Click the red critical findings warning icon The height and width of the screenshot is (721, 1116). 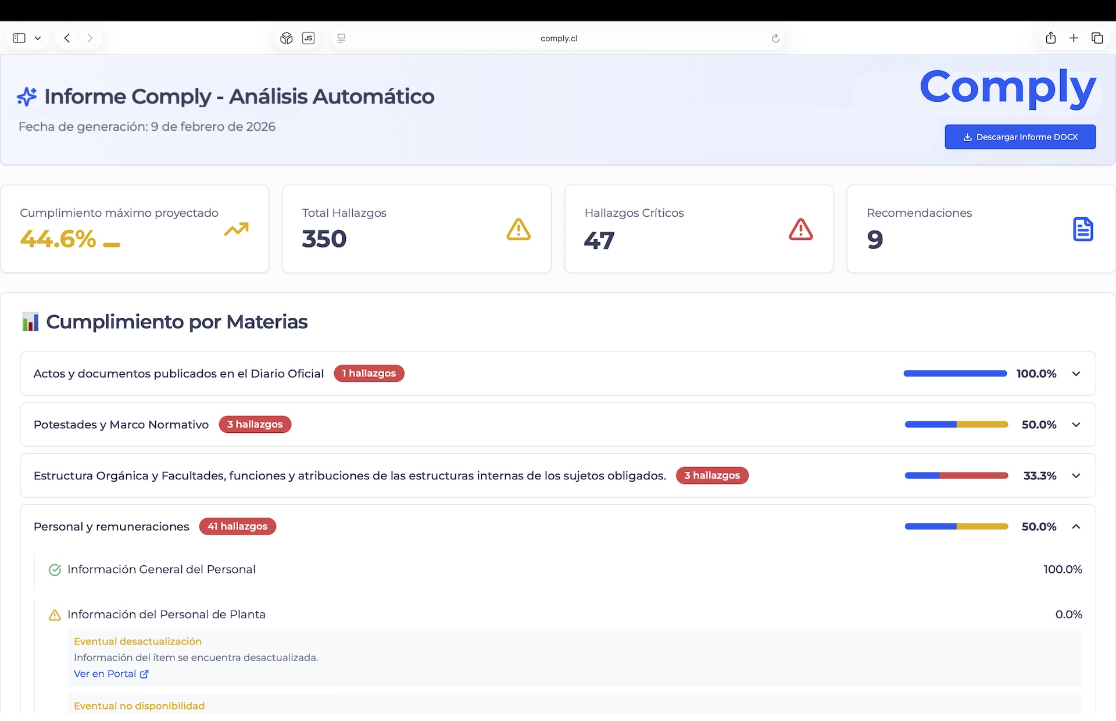pos(800,229)
